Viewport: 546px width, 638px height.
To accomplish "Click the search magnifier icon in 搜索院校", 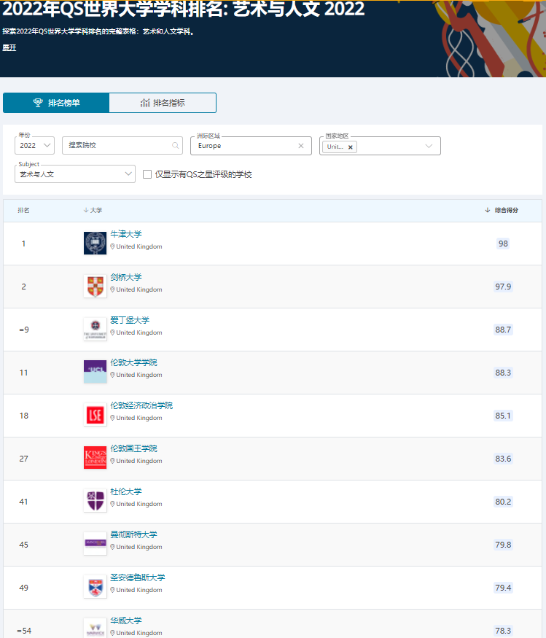I will click(176, 146).
